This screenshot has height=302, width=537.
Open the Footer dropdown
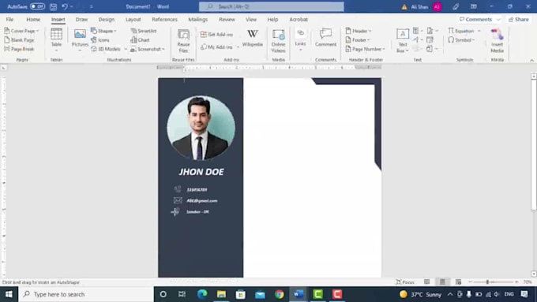pos(358,40)
